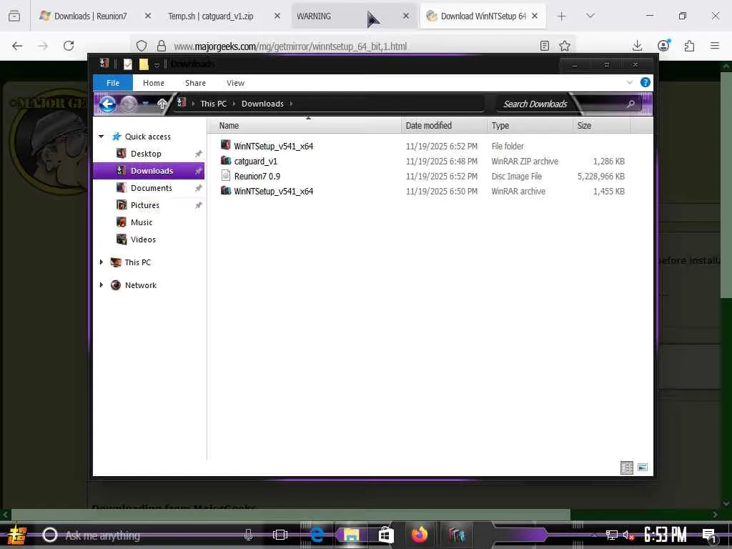Click This PC in the address breadcrumb
This screenshot has width=732, height=549.
click(213, 104)
